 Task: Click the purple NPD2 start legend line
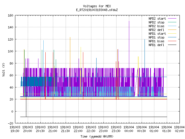coord(172,19)
